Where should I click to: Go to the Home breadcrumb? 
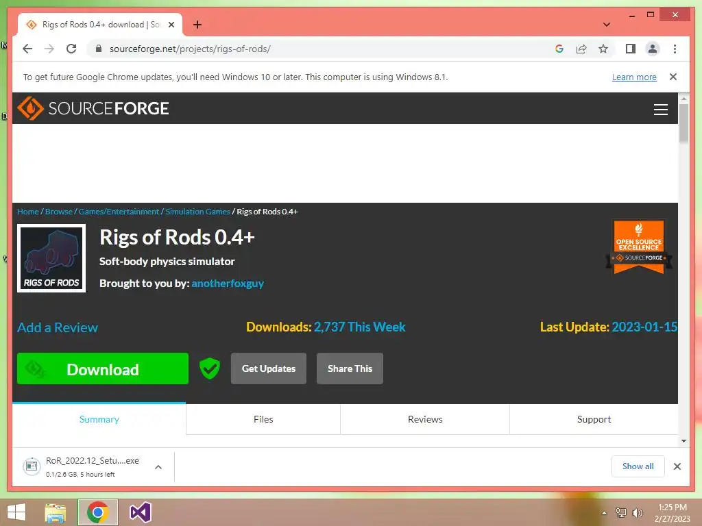27,212
